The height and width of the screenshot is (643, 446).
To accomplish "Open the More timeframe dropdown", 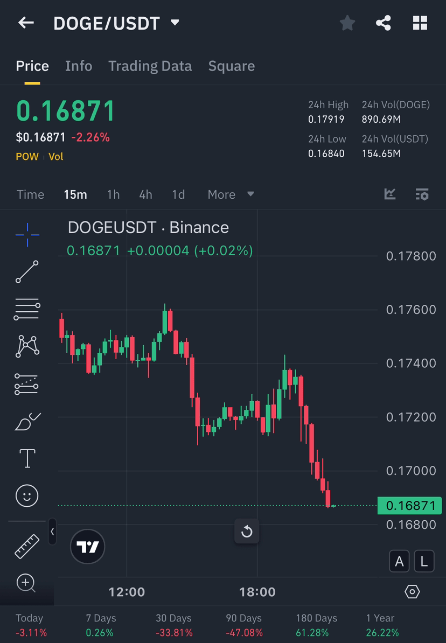I will pos(231,194).
